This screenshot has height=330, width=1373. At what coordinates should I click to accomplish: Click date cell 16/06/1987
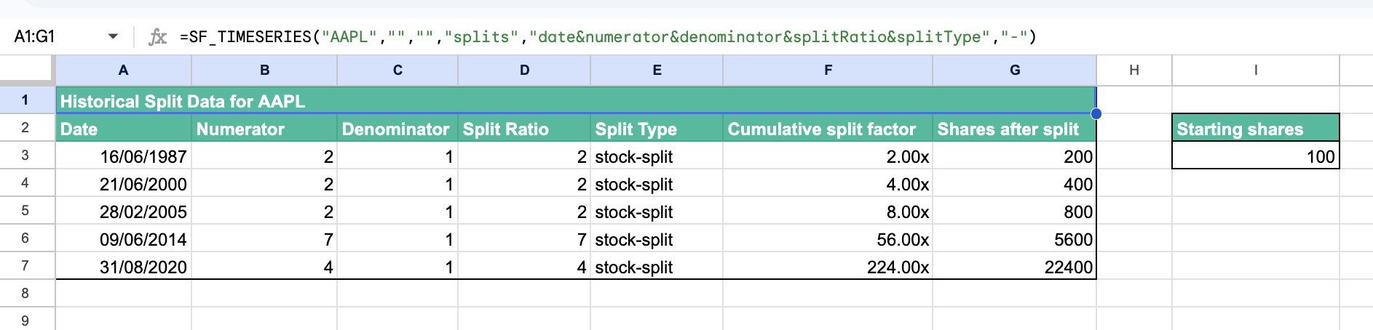coord(124,156)
